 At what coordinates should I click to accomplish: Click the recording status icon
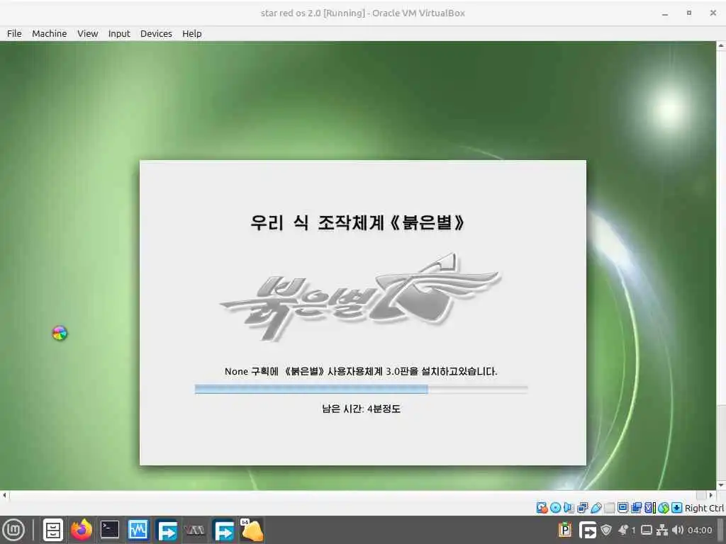click(x=636, y=508)
